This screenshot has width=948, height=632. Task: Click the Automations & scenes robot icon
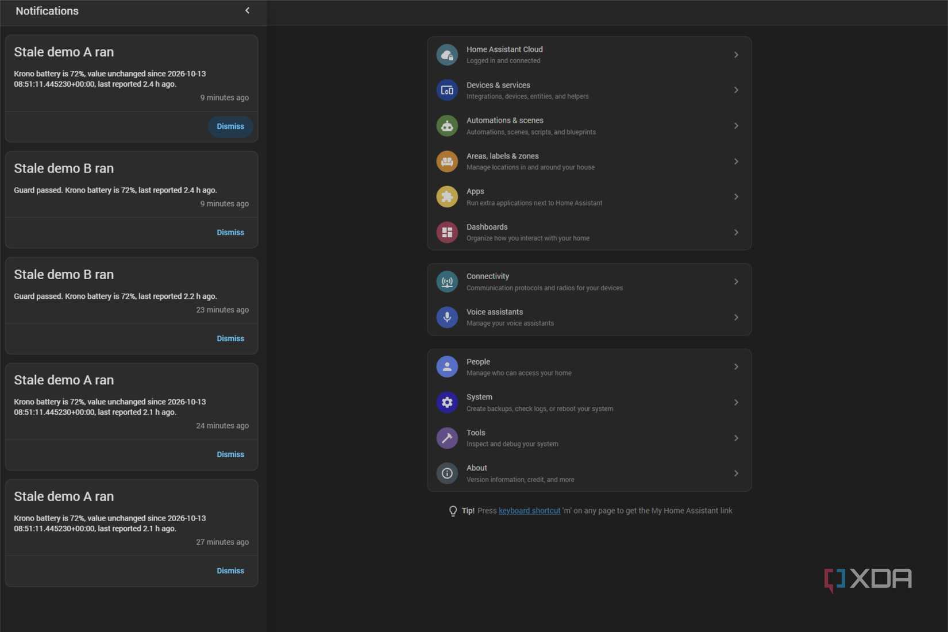(x=447, y=126)
